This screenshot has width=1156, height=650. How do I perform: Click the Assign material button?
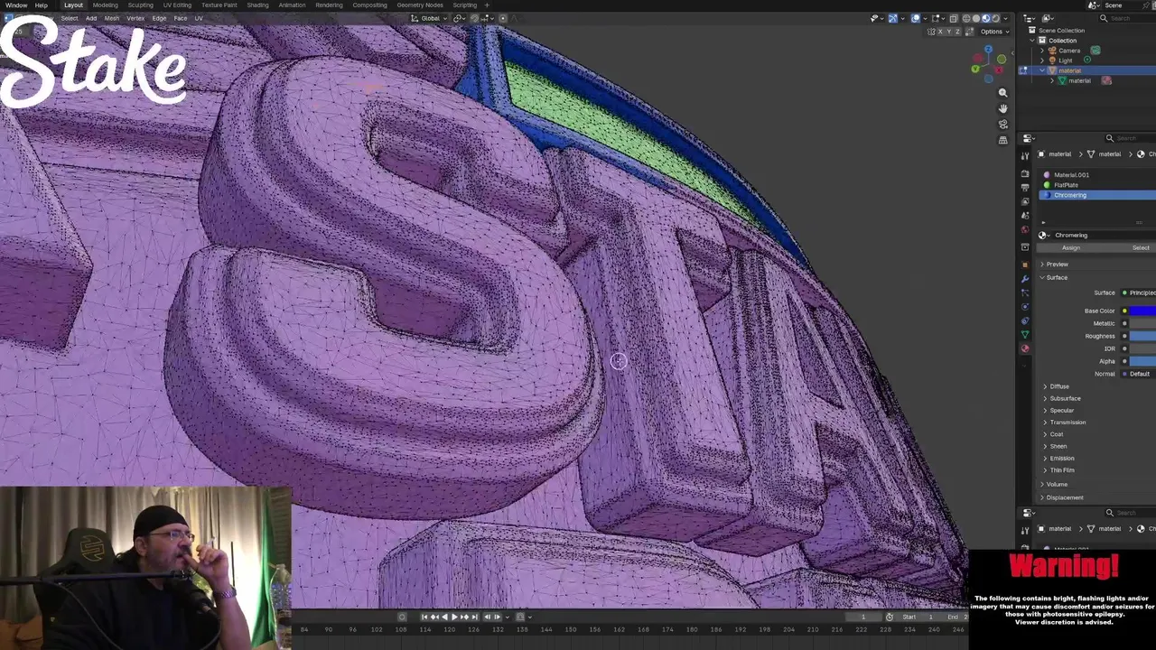point(1071,248)
